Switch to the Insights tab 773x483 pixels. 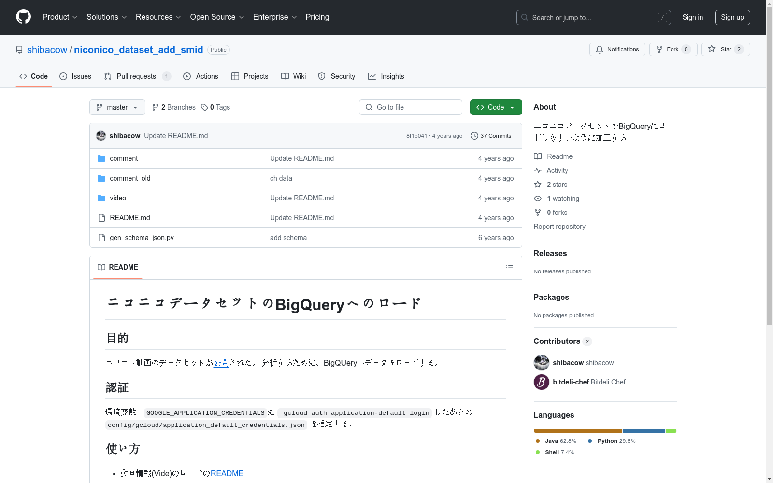coord(386,76)
